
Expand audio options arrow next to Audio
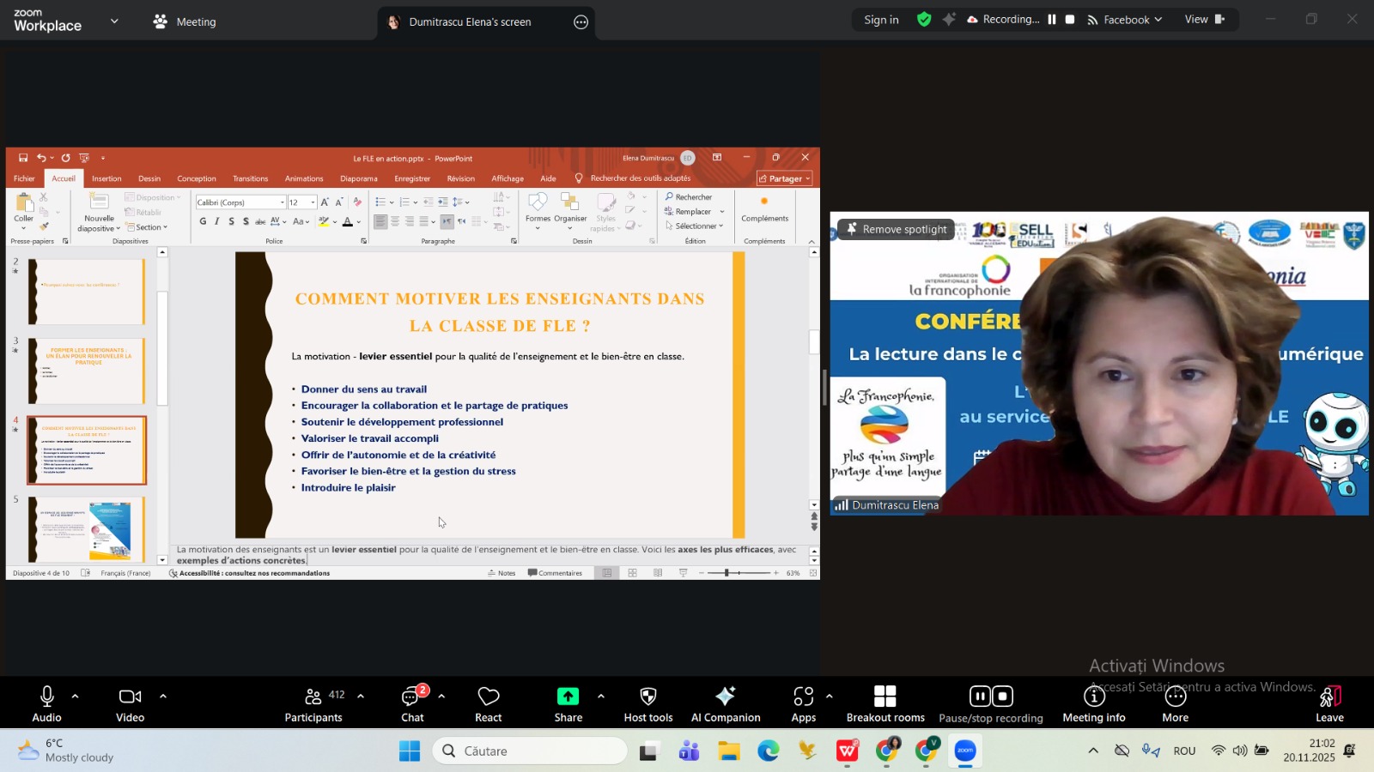[76, 697]
